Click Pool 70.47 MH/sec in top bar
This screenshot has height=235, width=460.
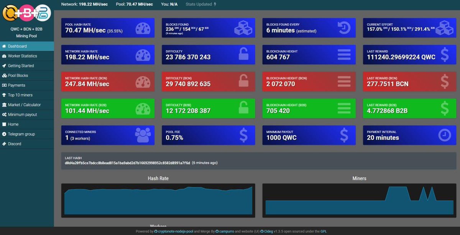pos(134,4)
